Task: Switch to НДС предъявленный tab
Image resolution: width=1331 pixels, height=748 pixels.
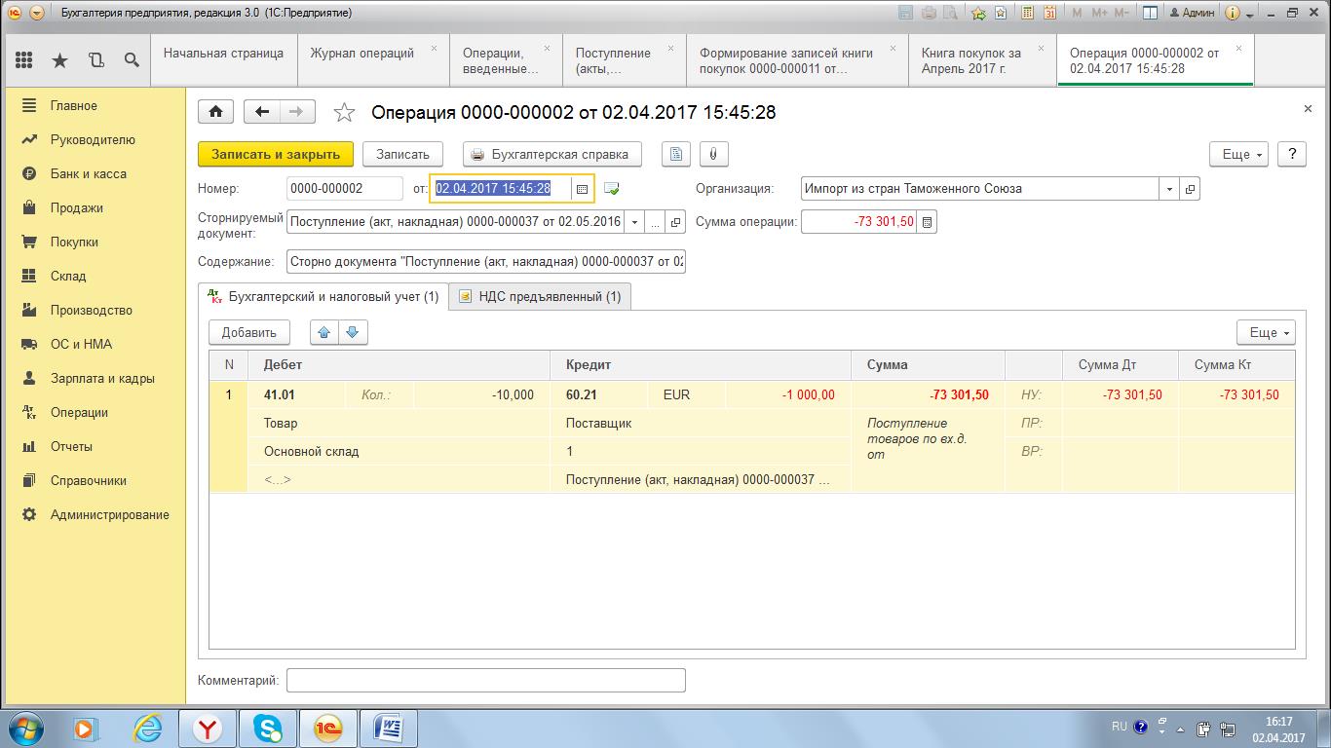Action: (x=540, y=296)
